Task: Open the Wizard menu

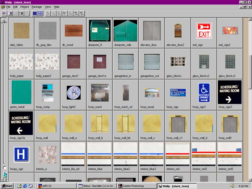Action: [x=24, y=7]
